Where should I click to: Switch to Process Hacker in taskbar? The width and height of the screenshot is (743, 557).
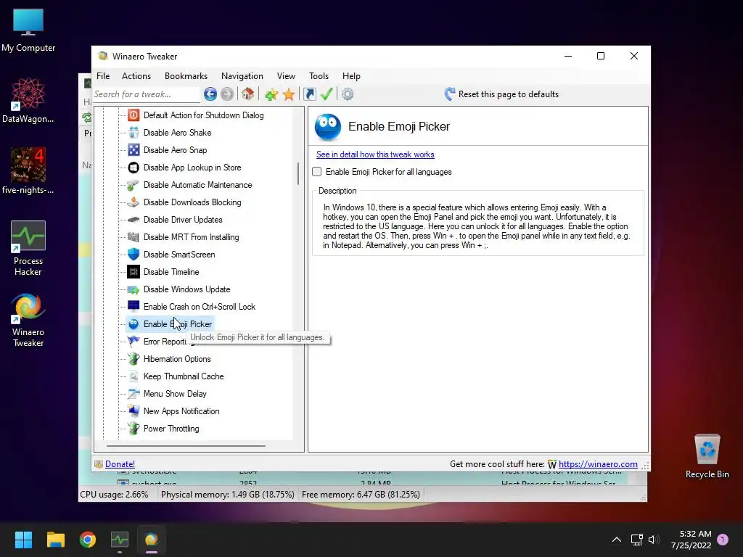(x=120, y=540)
